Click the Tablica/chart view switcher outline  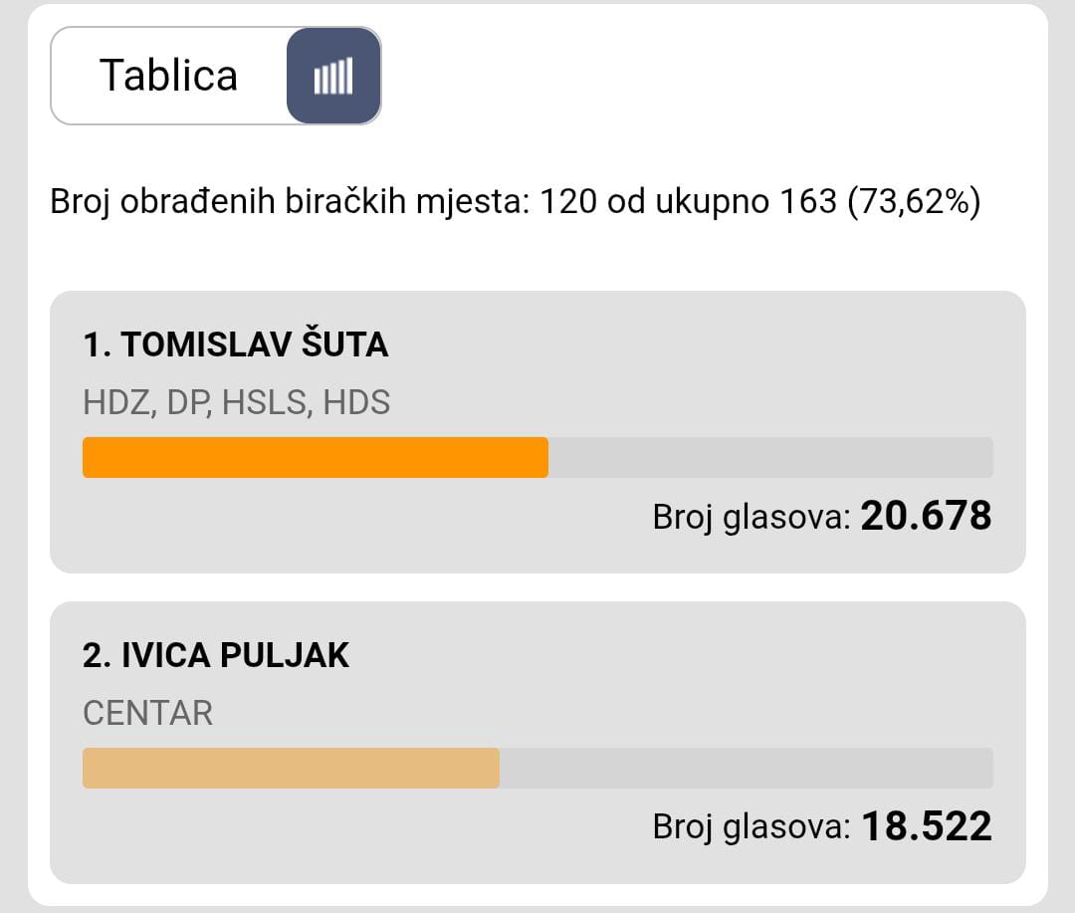(216, 76)
